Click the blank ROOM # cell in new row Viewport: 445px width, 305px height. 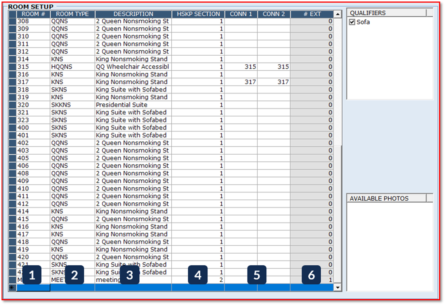tap(34, 287)
